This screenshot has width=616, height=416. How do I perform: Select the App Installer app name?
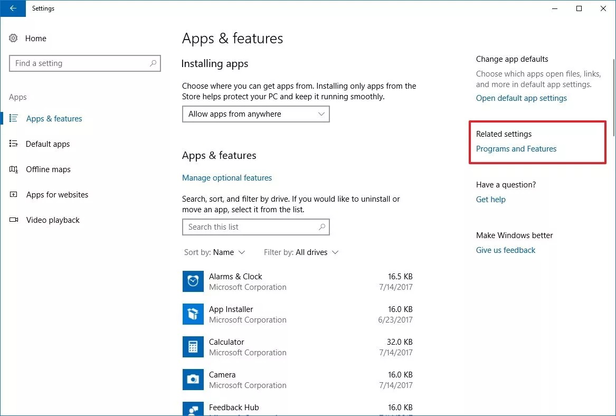231,309
